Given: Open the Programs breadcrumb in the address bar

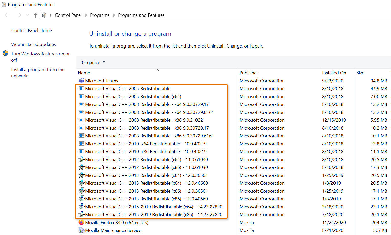Looking at the screenshot, I should tap(100, 15).
